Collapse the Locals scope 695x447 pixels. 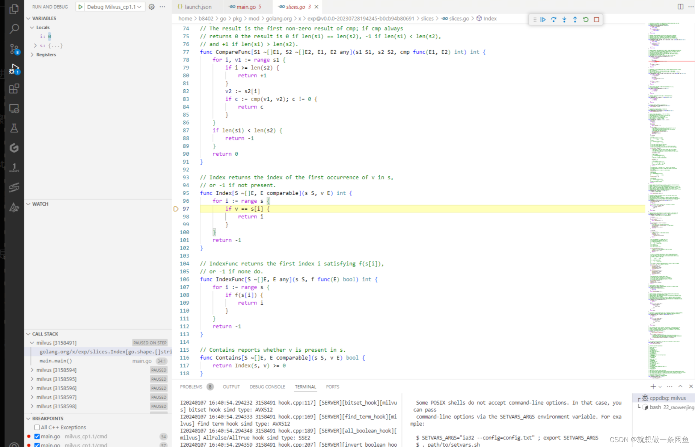pyautogui.click(x=32, y=27)
